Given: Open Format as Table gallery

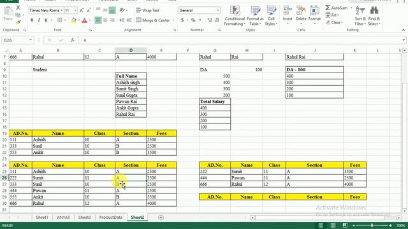Looking at the screenshot, I should (x=255, y=15).
